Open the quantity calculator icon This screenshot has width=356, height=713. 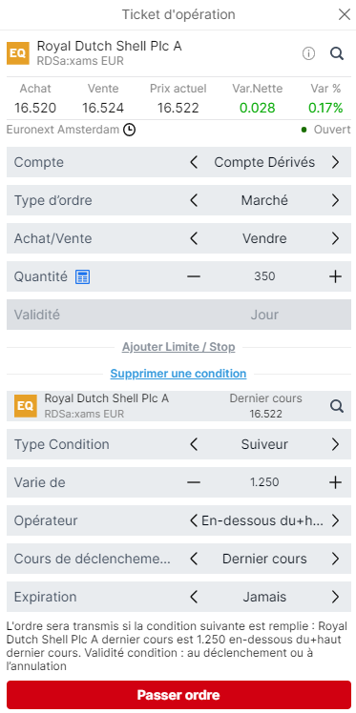pyautogui.click(x=82, y=276)
